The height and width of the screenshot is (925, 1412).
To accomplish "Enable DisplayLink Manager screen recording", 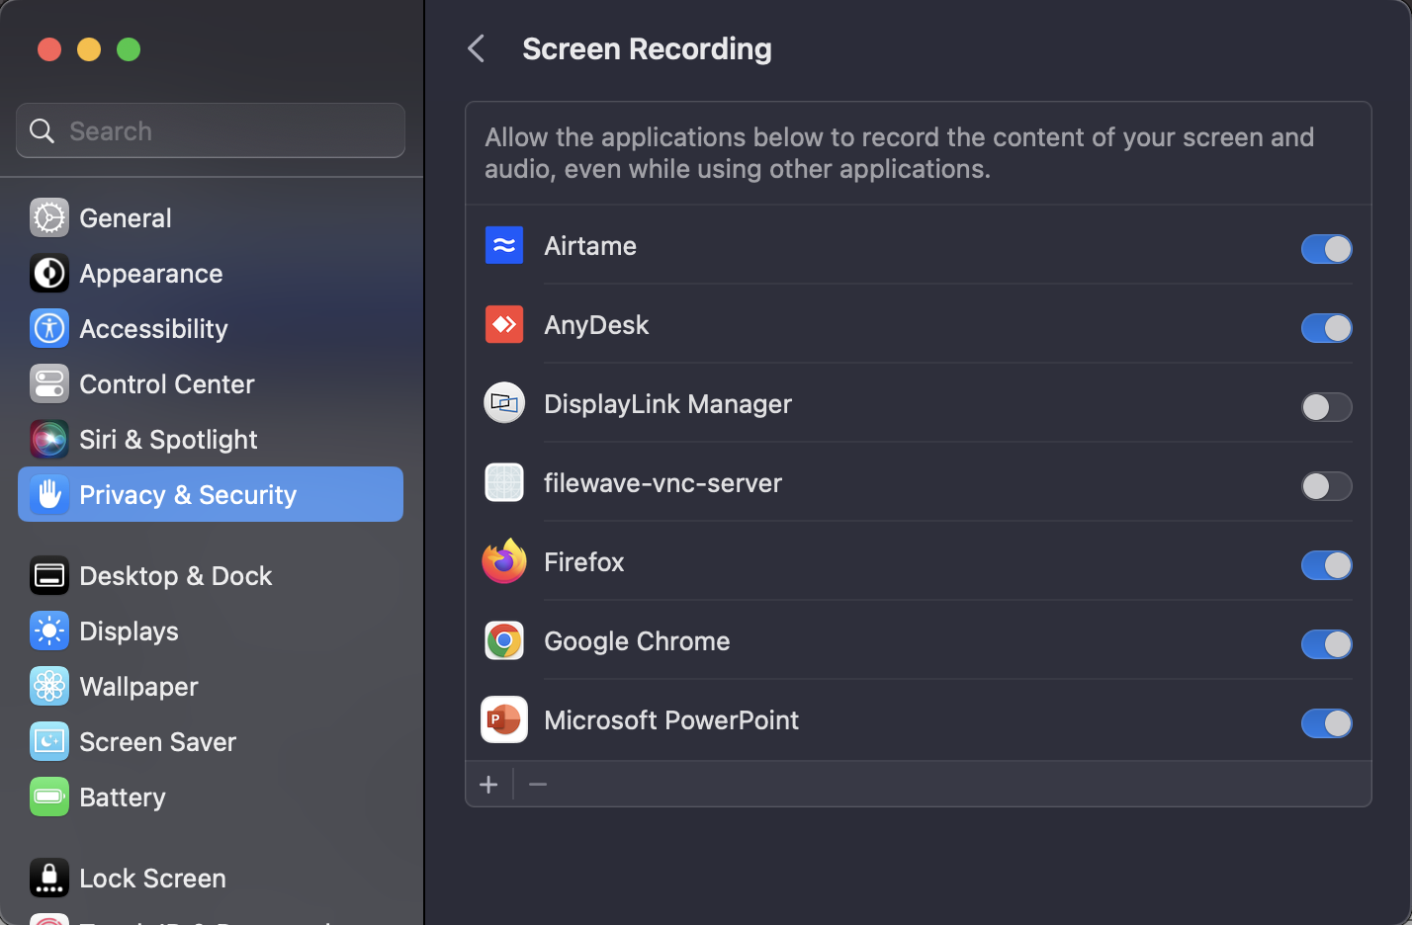I will (1326, 407).
